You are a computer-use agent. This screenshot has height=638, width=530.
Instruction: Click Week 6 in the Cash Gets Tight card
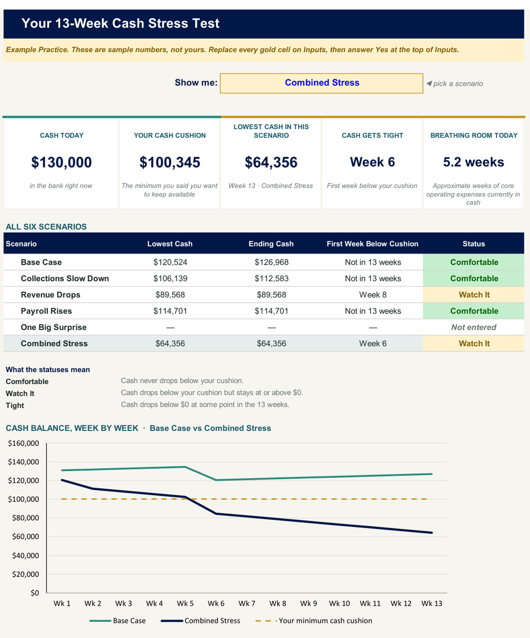tap(373, 162)
